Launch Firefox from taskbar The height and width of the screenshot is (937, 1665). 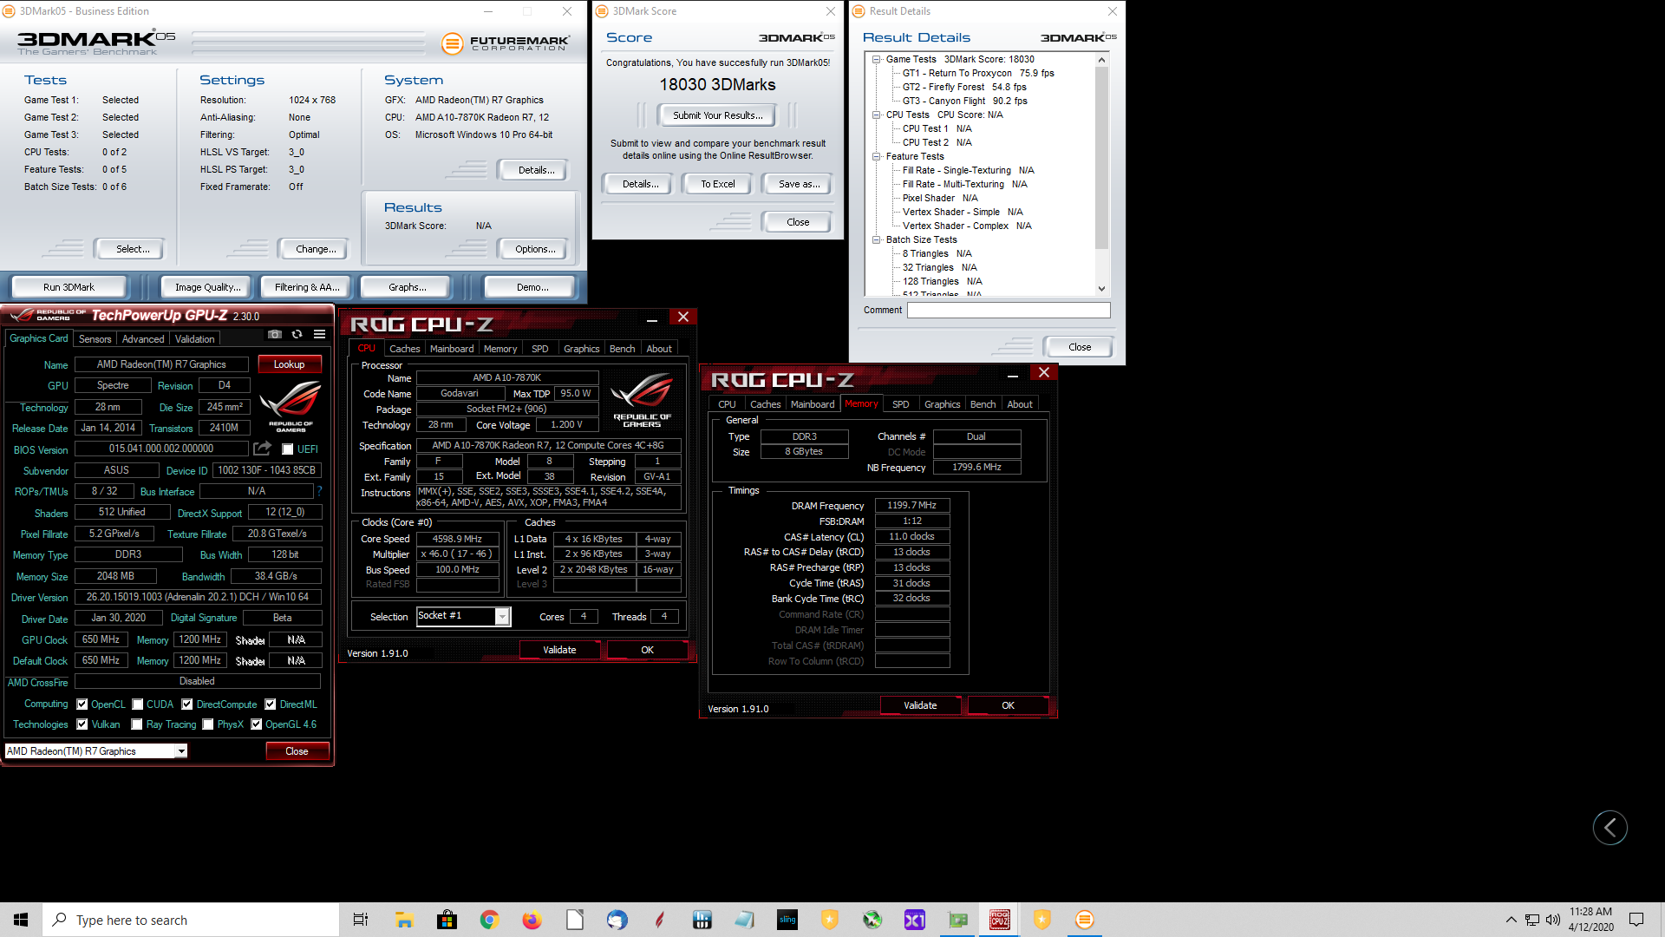[532, 920]
